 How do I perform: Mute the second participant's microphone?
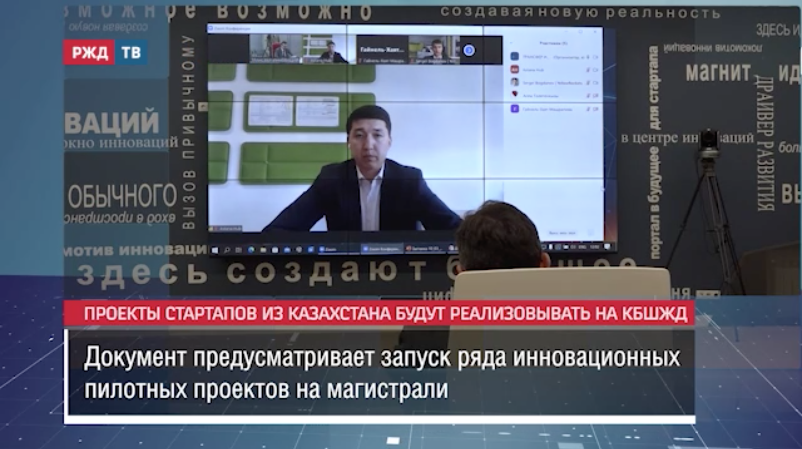click(588, 70)
